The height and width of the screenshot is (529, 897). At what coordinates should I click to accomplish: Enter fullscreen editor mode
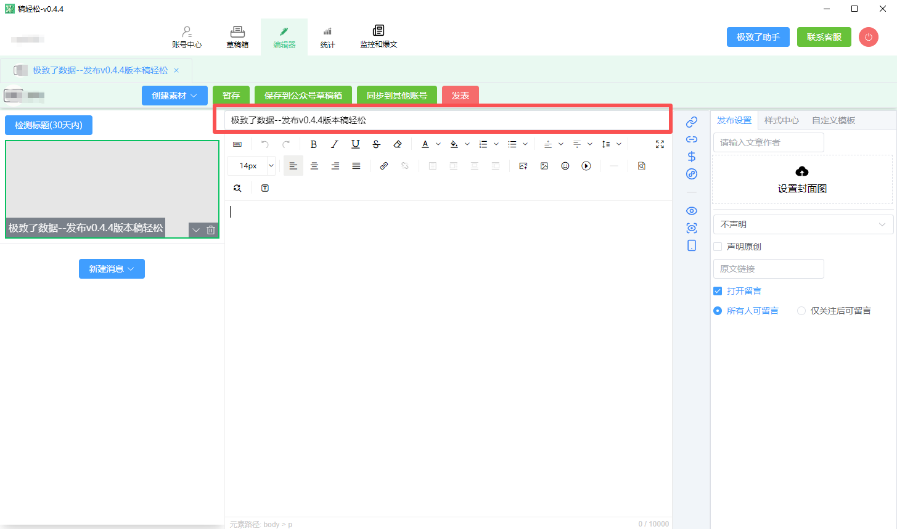(660, 144)
